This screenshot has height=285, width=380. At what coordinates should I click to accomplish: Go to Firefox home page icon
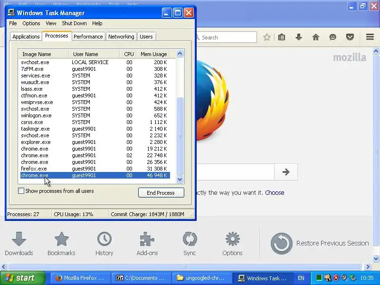316,38
